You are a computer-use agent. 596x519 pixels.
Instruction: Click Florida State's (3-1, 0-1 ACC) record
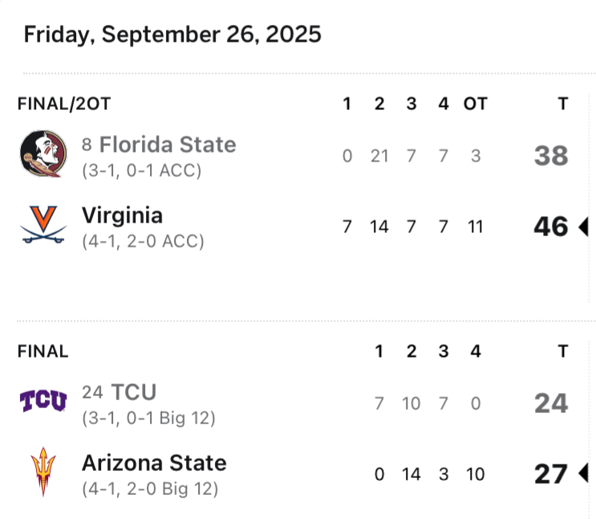[x=141, y=170]
